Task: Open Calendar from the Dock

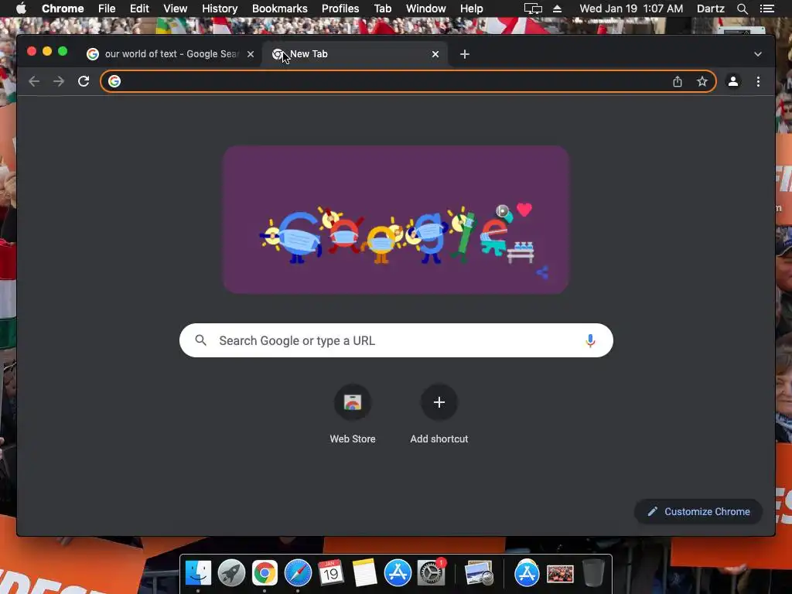Action: pos(331,573)
